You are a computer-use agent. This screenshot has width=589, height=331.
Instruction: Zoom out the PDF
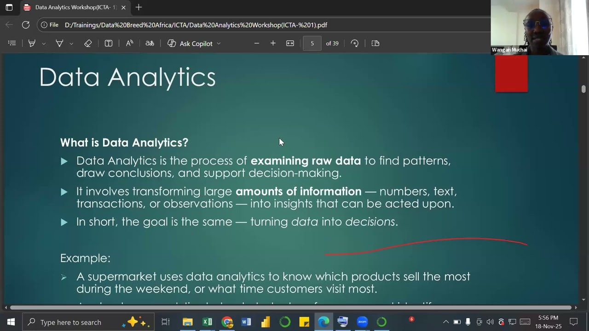pyautogui.click(x=257, y=43)
